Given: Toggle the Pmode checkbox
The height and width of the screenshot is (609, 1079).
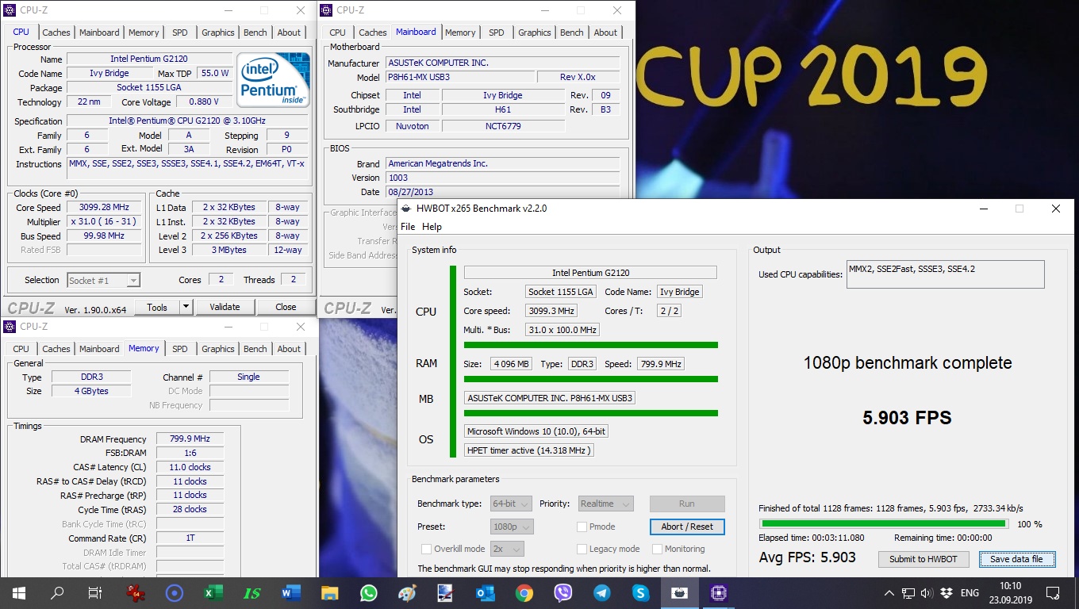Looking at the screenshot, I should [x=582, y=527].
